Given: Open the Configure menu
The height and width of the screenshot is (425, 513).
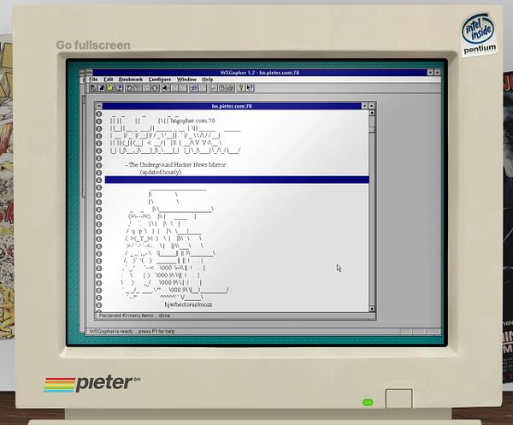Looking at the screenshot, I should [160, 80].
